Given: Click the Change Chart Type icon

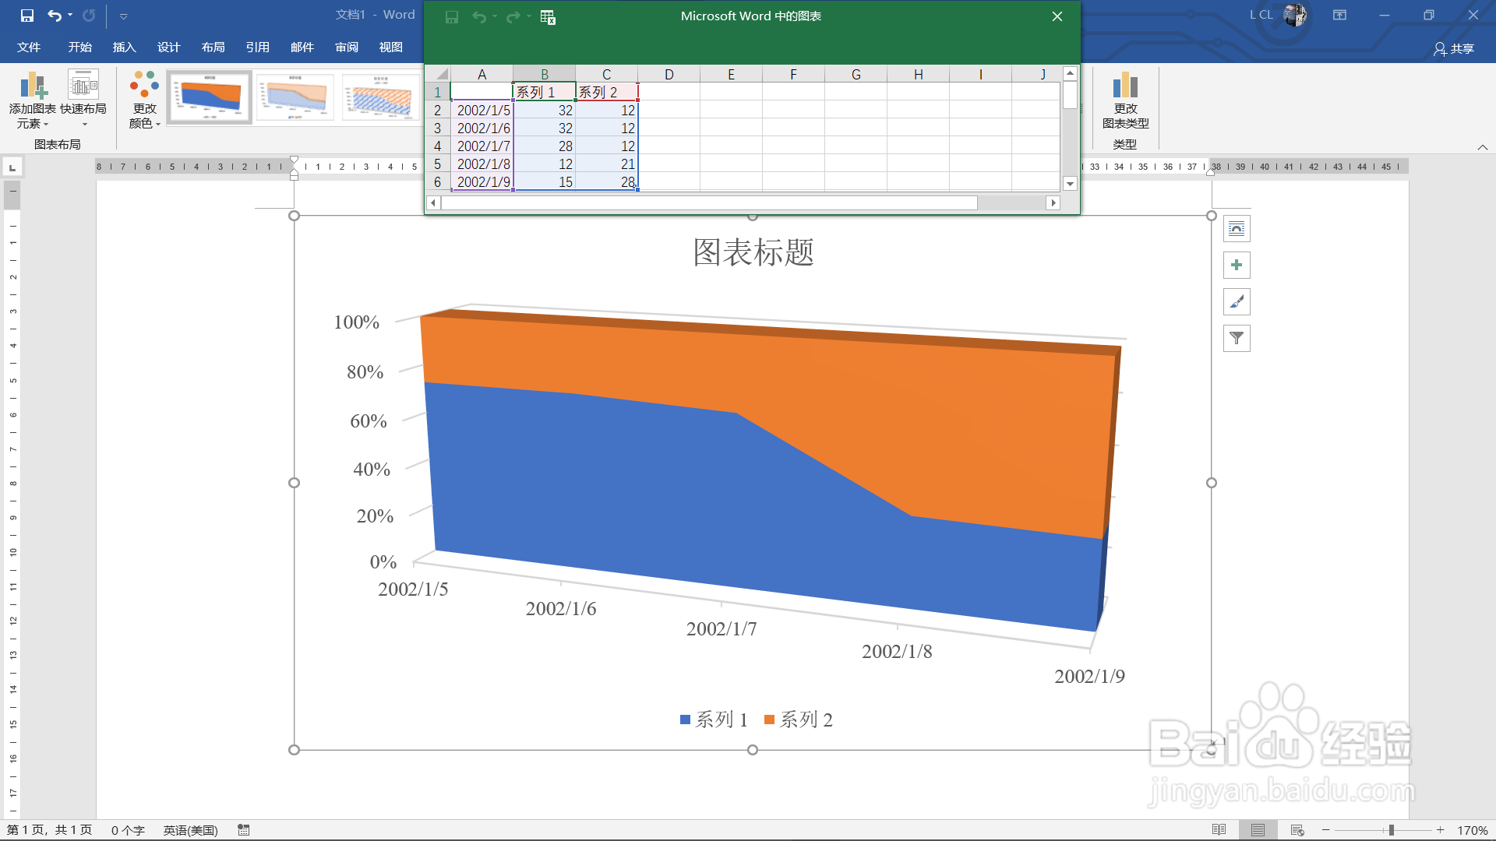Looking at the screenshot, I should tap(1125, 86).
